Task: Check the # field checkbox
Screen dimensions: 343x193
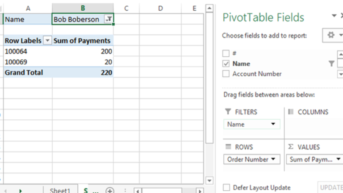Action: point(226,54)
